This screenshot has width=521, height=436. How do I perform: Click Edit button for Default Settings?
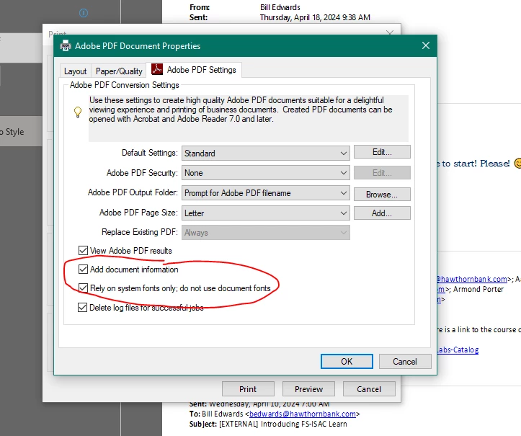coord(382,152)
